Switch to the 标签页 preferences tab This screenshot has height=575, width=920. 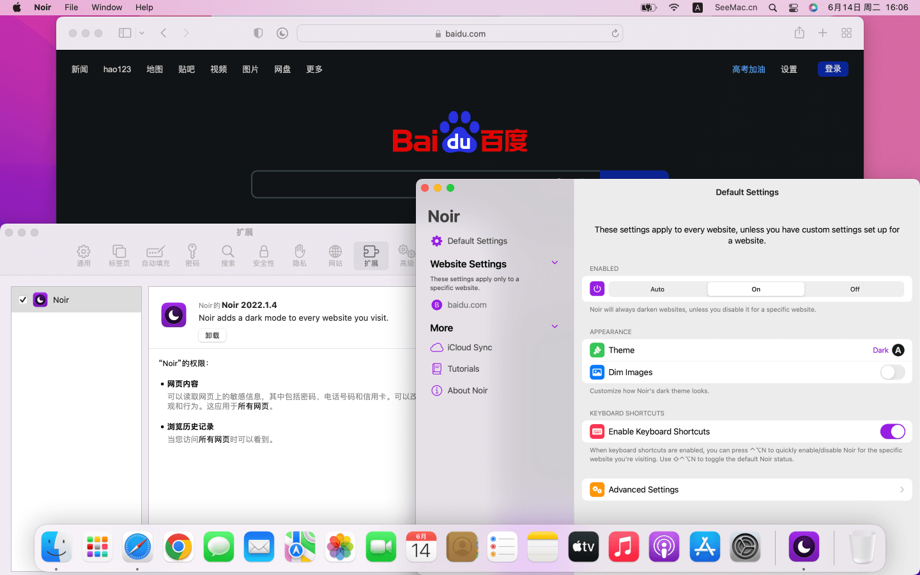click(x=119, y=256)
